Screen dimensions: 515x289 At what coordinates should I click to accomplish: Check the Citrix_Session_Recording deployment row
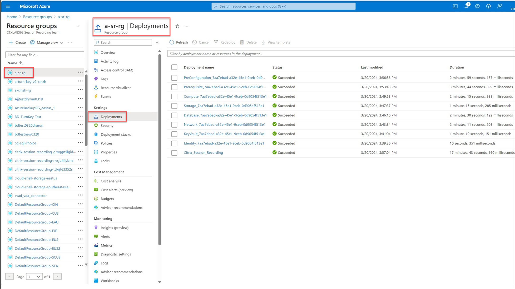click(174, 153)
